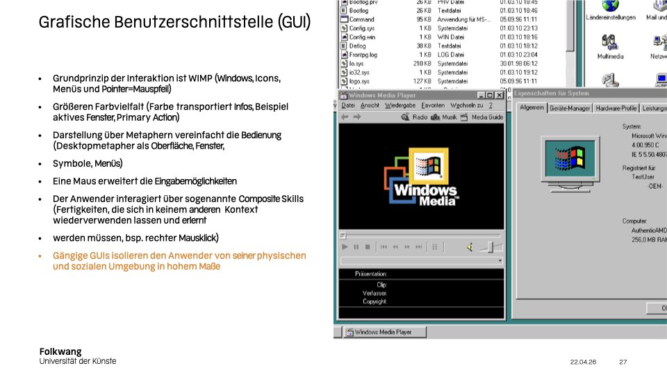Select the Allgemein tab in System properties
Viewport: 667px width, 375px height.
532,108
